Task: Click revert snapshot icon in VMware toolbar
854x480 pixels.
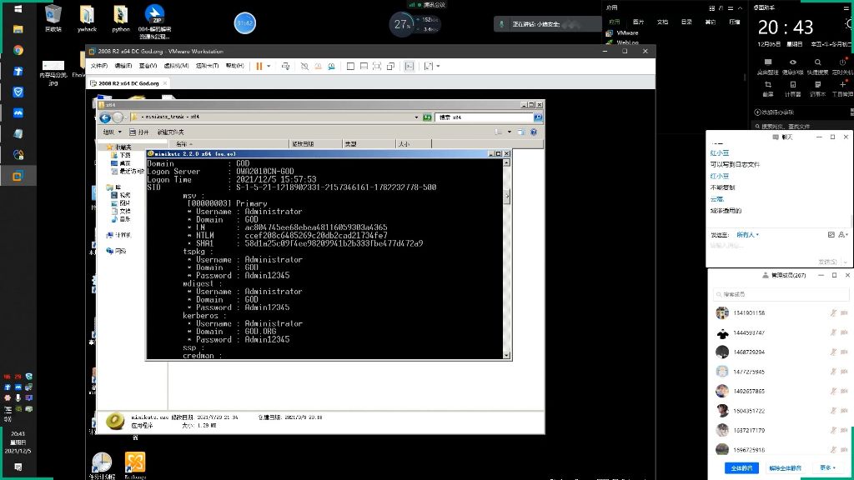Action: tap(318, 66)
